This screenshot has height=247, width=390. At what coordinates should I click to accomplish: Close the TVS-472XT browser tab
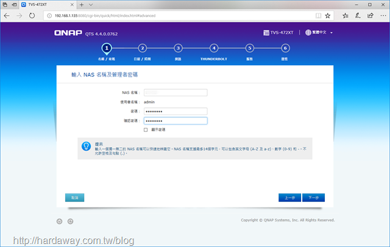[72, 4]
